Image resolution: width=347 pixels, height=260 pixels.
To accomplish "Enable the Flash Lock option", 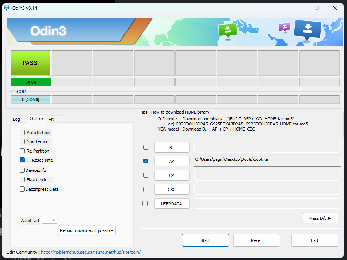I will 22,179.
